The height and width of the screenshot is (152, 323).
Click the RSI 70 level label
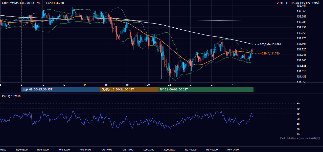(x=298, y=109)
